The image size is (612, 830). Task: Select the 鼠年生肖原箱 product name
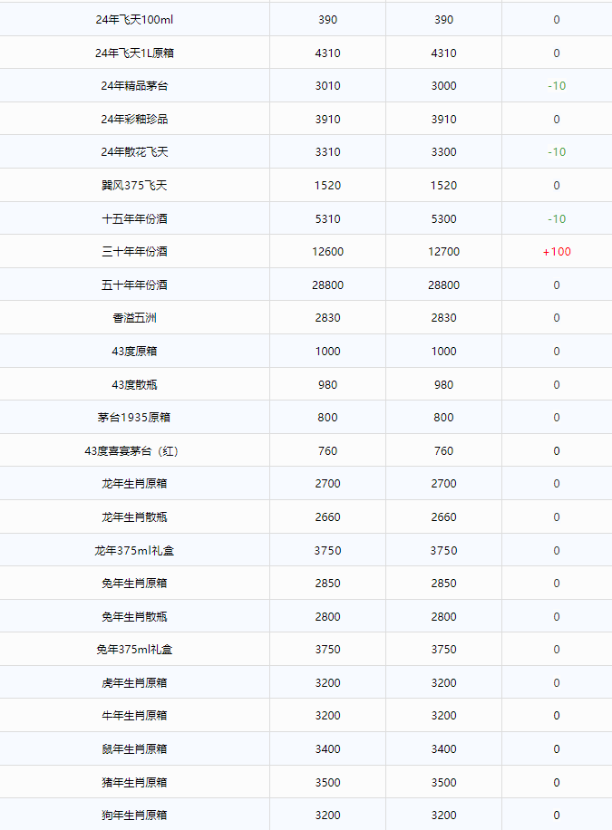coord(134,749)
